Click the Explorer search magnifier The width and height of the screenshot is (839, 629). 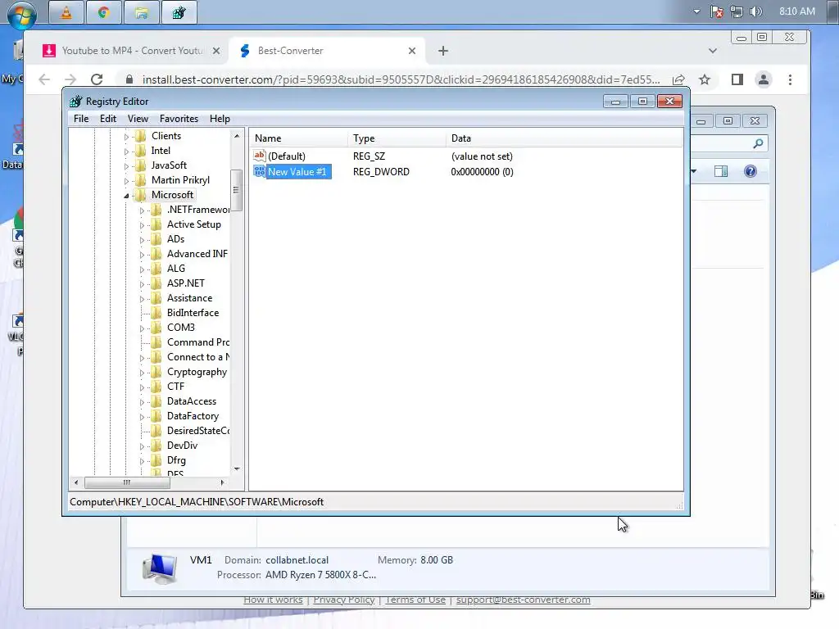(x=758, y=143)
